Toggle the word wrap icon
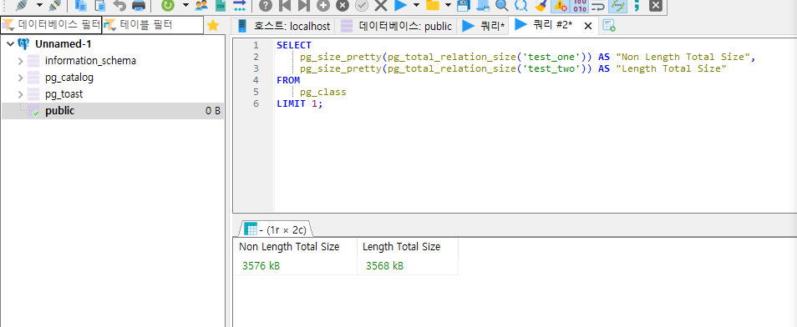This screenshot has height=327, width=797. (x=598, y=6)
